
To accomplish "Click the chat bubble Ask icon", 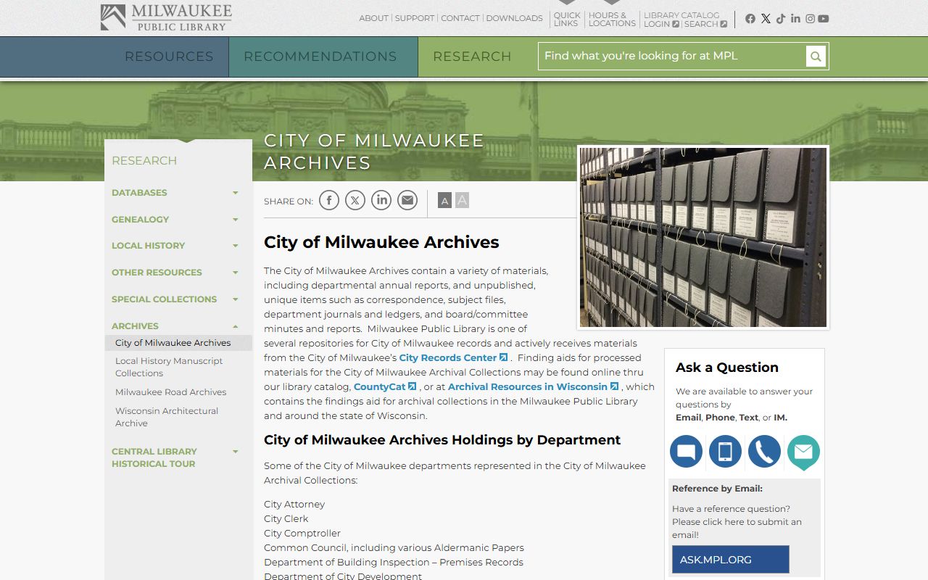I will pos(686,452).
